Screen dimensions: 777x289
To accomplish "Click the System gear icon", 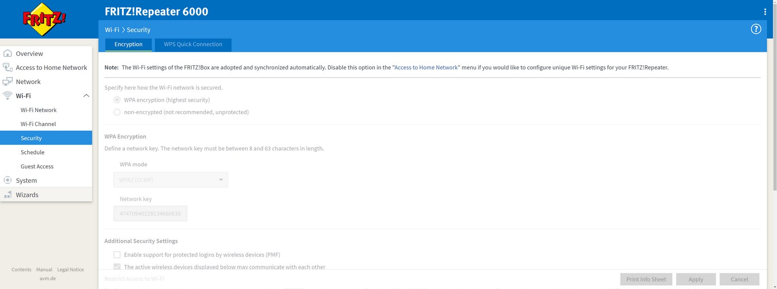I will (7, 180).
